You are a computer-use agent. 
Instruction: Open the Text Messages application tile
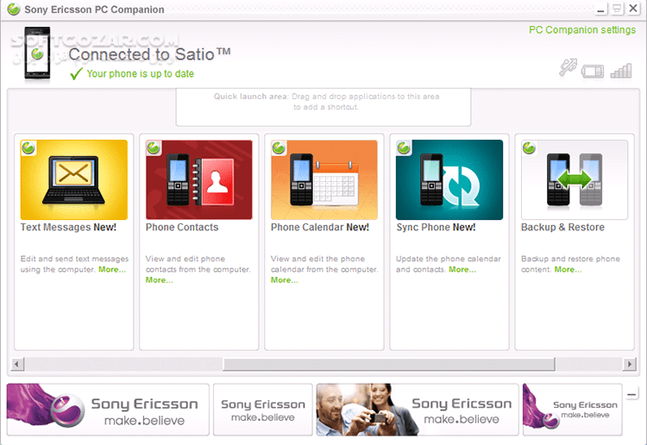tap(74, 179)
